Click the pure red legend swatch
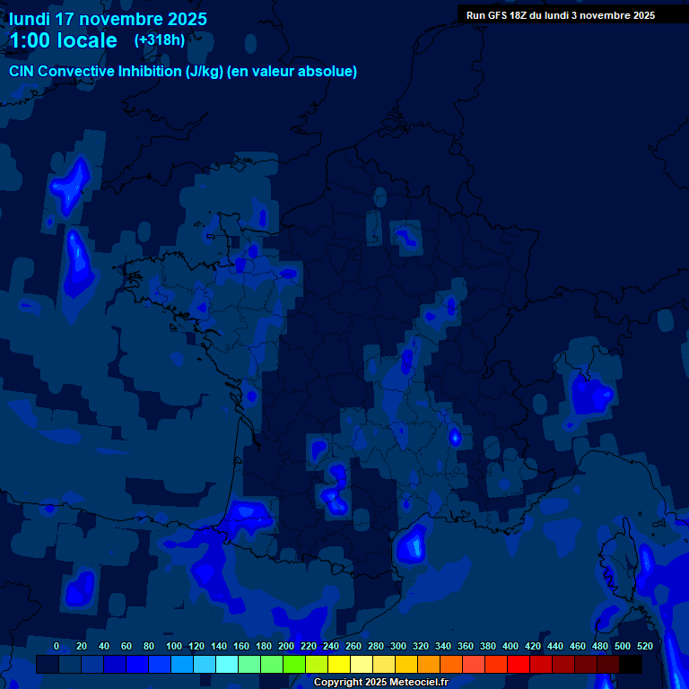Viewport: 689px width, 689px height. coord(519,665)
